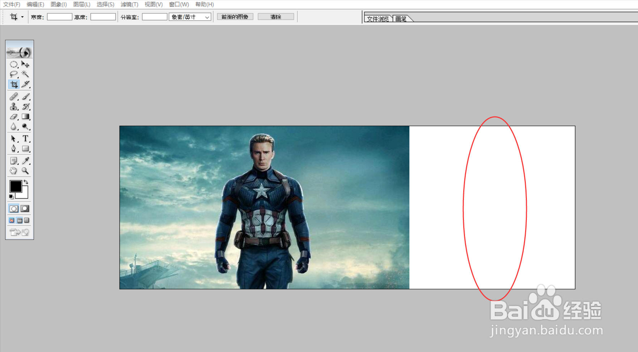The height and width of the screenshot is (352, 638).
Task: Select the Eyedropper tool
Action: click(25, 161)
